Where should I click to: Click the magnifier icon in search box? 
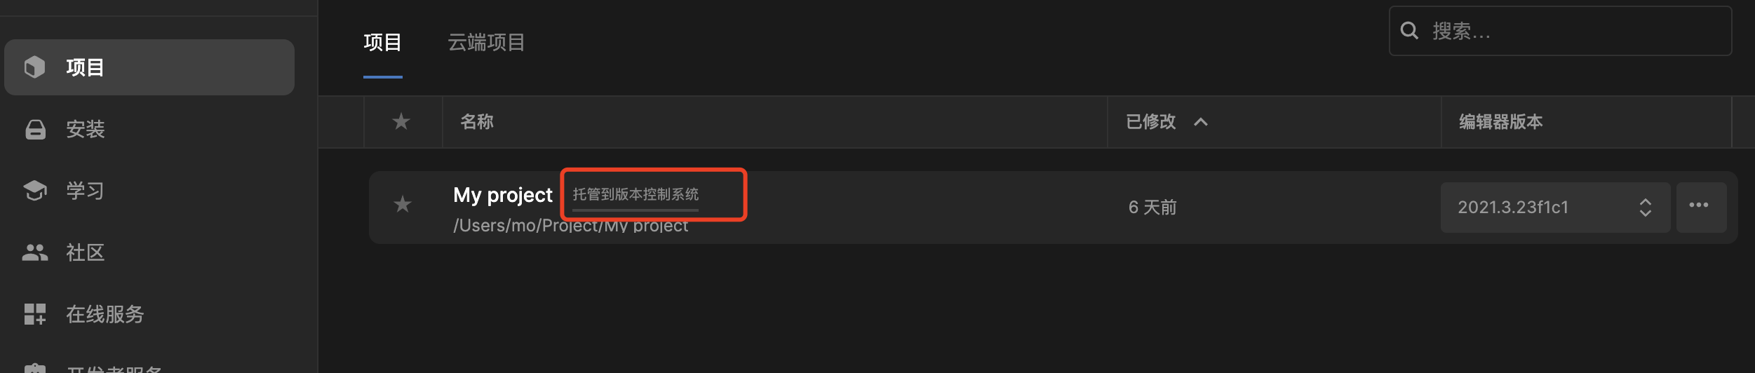click(1409, 31)
